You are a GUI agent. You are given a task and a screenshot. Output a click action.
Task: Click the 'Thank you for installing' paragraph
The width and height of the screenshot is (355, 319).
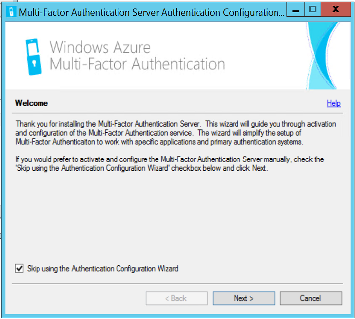[x=175, y=133]
